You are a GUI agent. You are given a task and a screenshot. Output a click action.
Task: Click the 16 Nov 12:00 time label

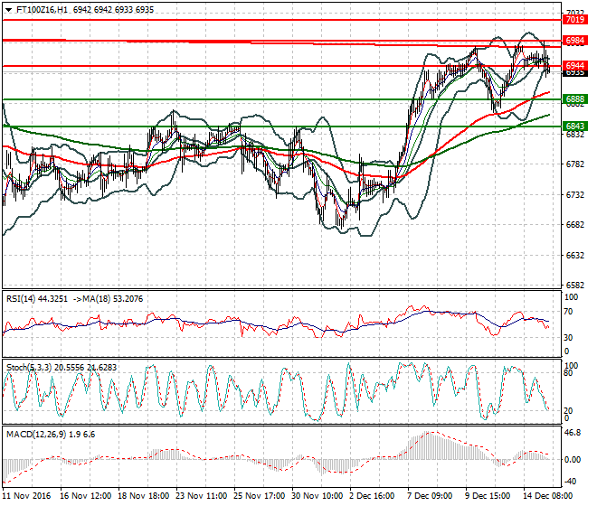click(85, 496)
